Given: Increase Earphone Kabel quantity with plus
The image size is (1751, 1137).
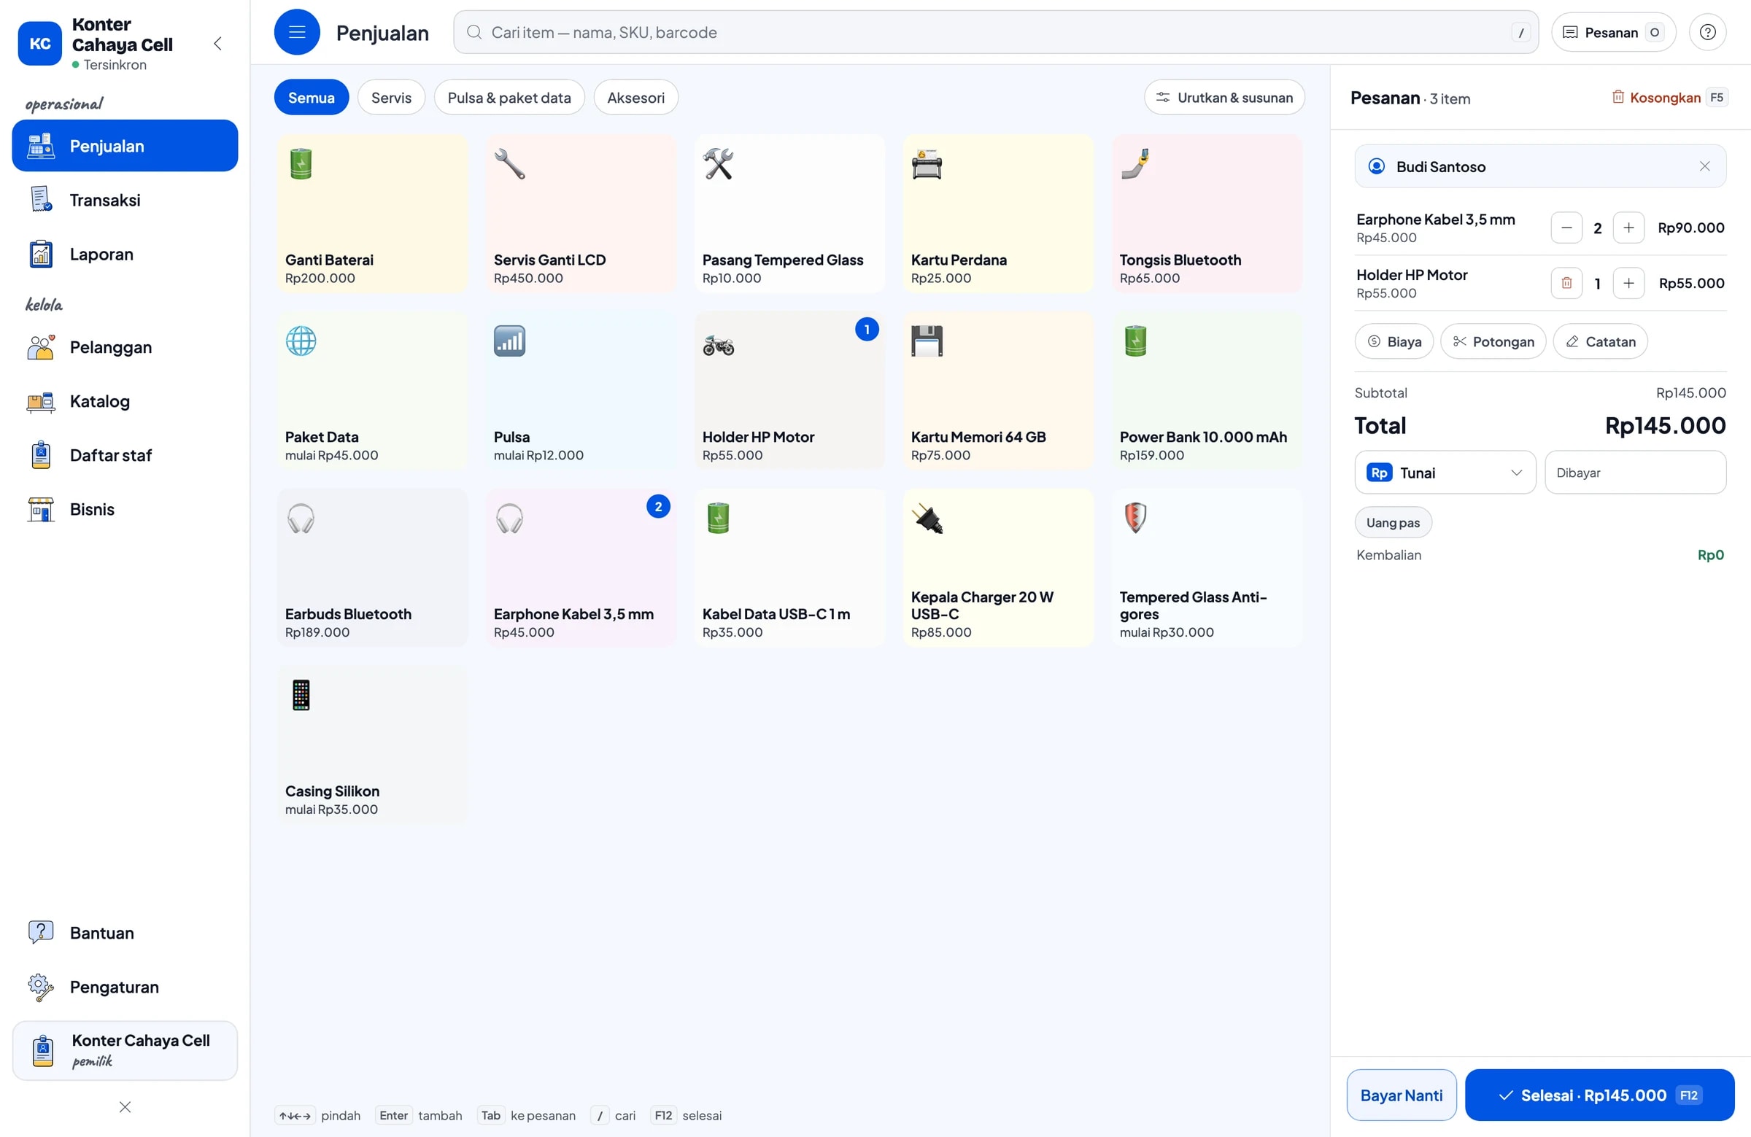Looking at the screenshot, I should coord(1628,228).
